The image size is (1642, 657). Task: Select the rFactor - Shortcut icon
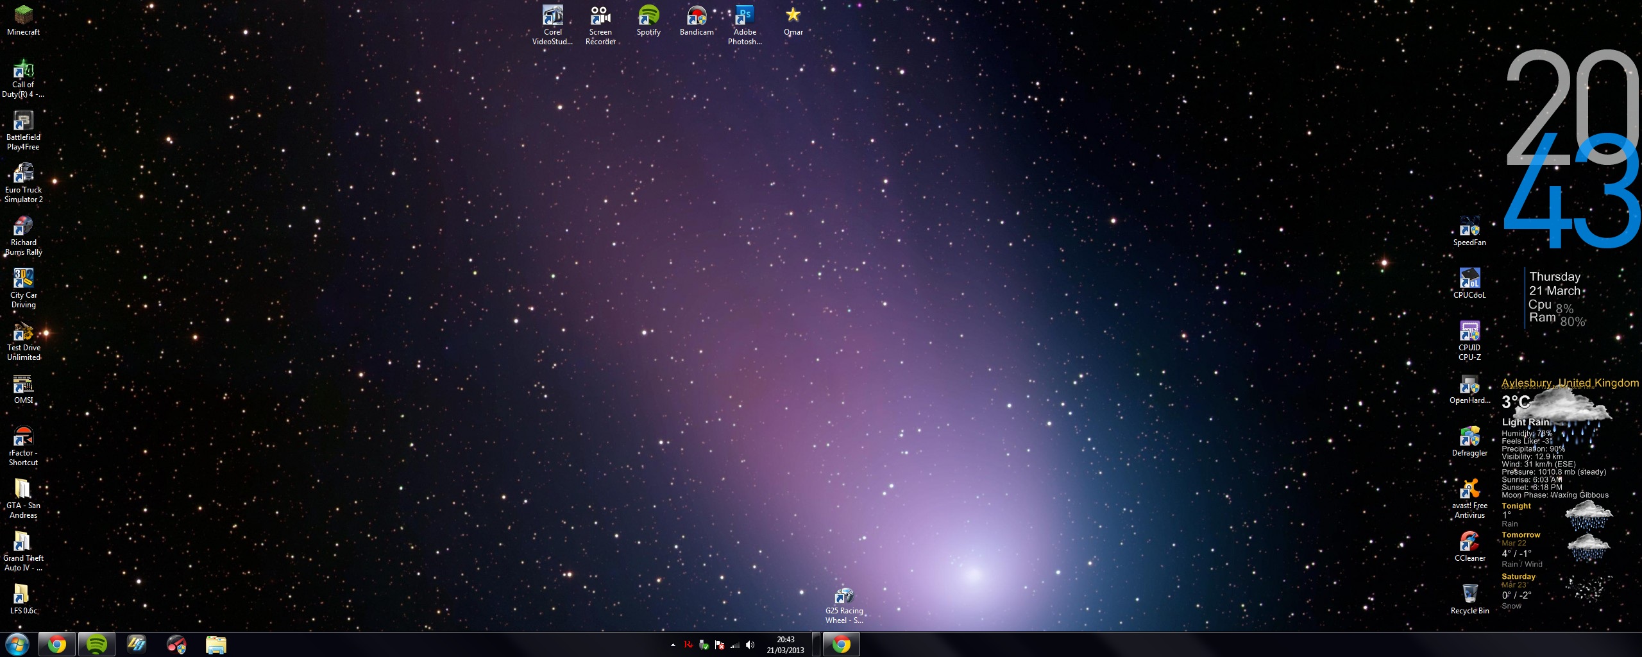click(x=23, y=447)
